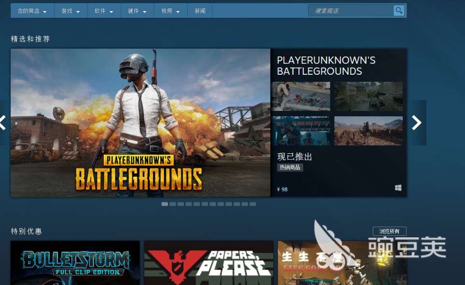The width and height of the screenshot is (465, 285).
Task: View the PUBG forest road screenshot thumbnail
Action: [368, 96]
